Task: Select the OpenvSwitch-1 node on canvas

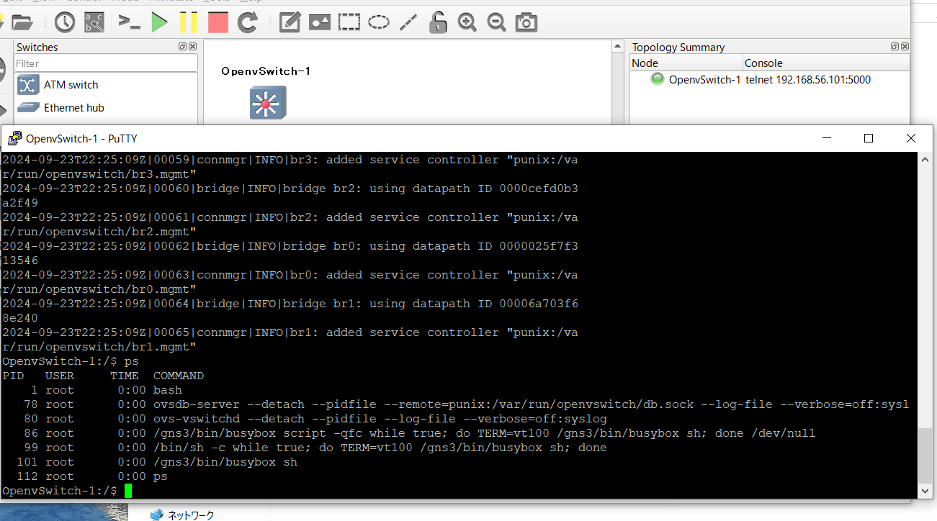Action: (x=268, y=102)
